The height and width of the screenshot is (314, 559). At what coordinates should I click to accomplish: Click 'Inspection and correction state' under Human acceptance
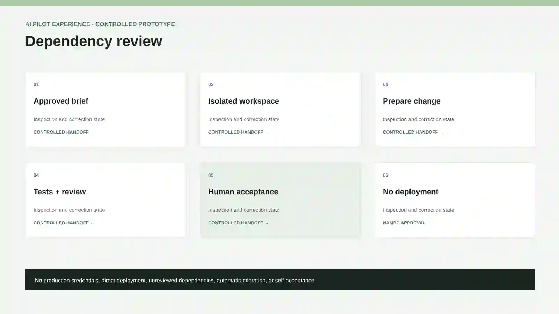pyautogui.click(x=244, y=210)
